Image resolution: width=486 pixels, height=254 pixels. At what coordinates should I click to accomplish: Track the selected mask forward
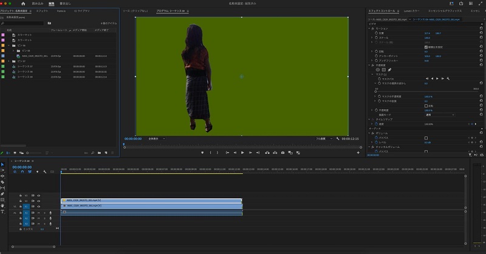(x=437, y=79)
